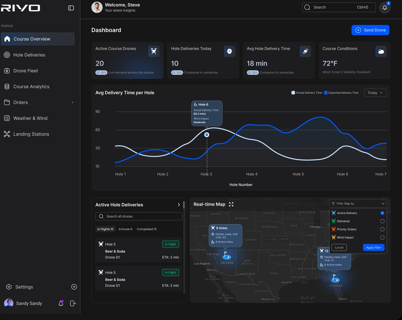
Task: Click the Search all drones field
Action: coord(139,216)
